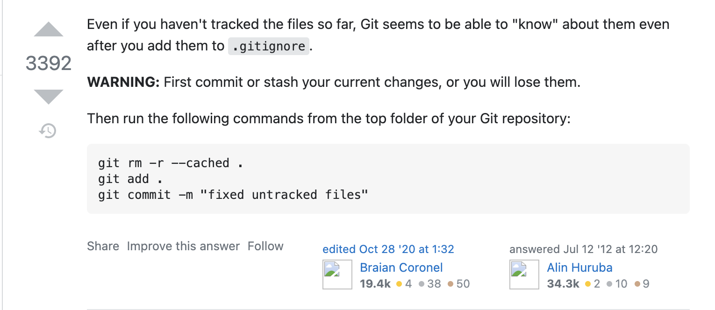Click the Share link
The image size is (715, 310).
(x=103, y=246)
